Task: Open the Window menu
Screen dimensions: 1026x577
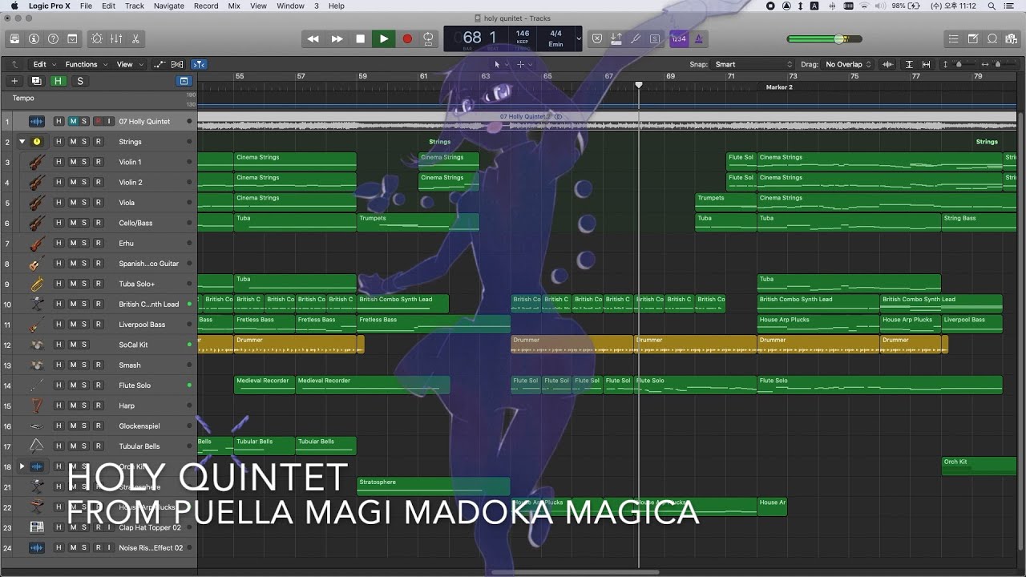Action: (290, 6)
